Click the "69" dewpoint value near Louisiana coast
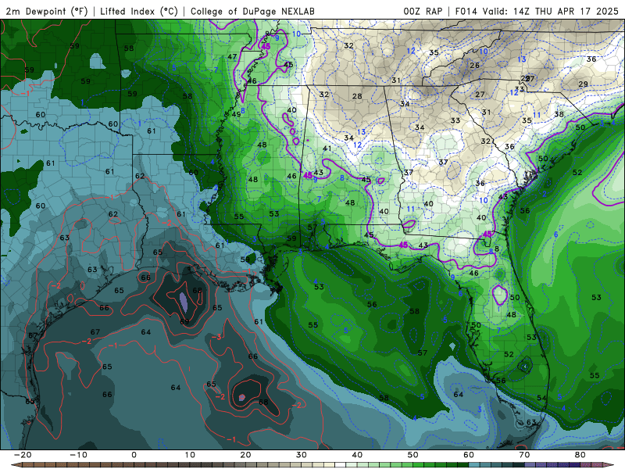Image resolution: width=625 pixels, height=469 pixels. pos(184,322)
